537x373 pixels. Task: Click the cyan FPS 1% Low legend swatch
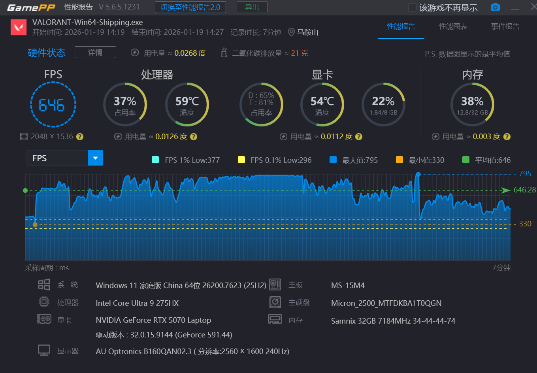(155, 160)
